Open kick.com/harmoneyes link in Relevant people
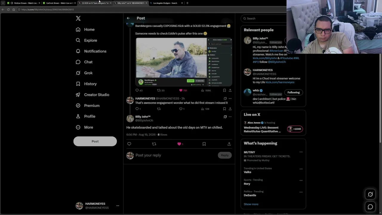The height and width of the screenshot is (215, 382). (x=280, y=82)
